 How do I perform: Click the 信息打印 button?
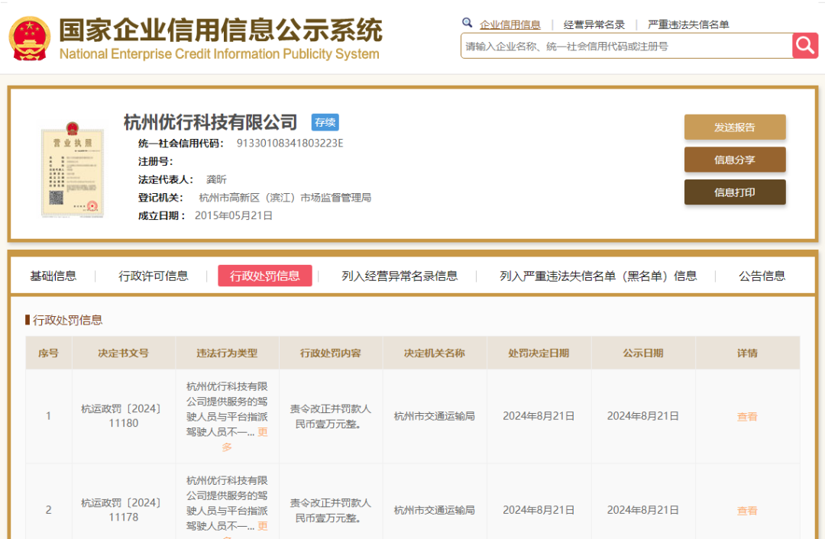click(x=734, y=192)
